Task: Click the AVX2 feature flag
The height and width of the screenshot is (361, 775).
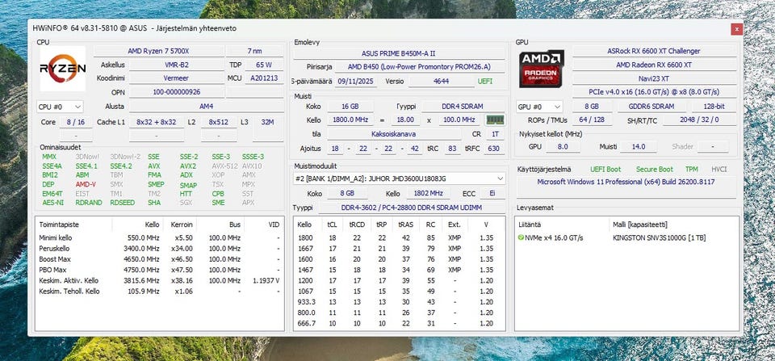Action: click(188, 166)
